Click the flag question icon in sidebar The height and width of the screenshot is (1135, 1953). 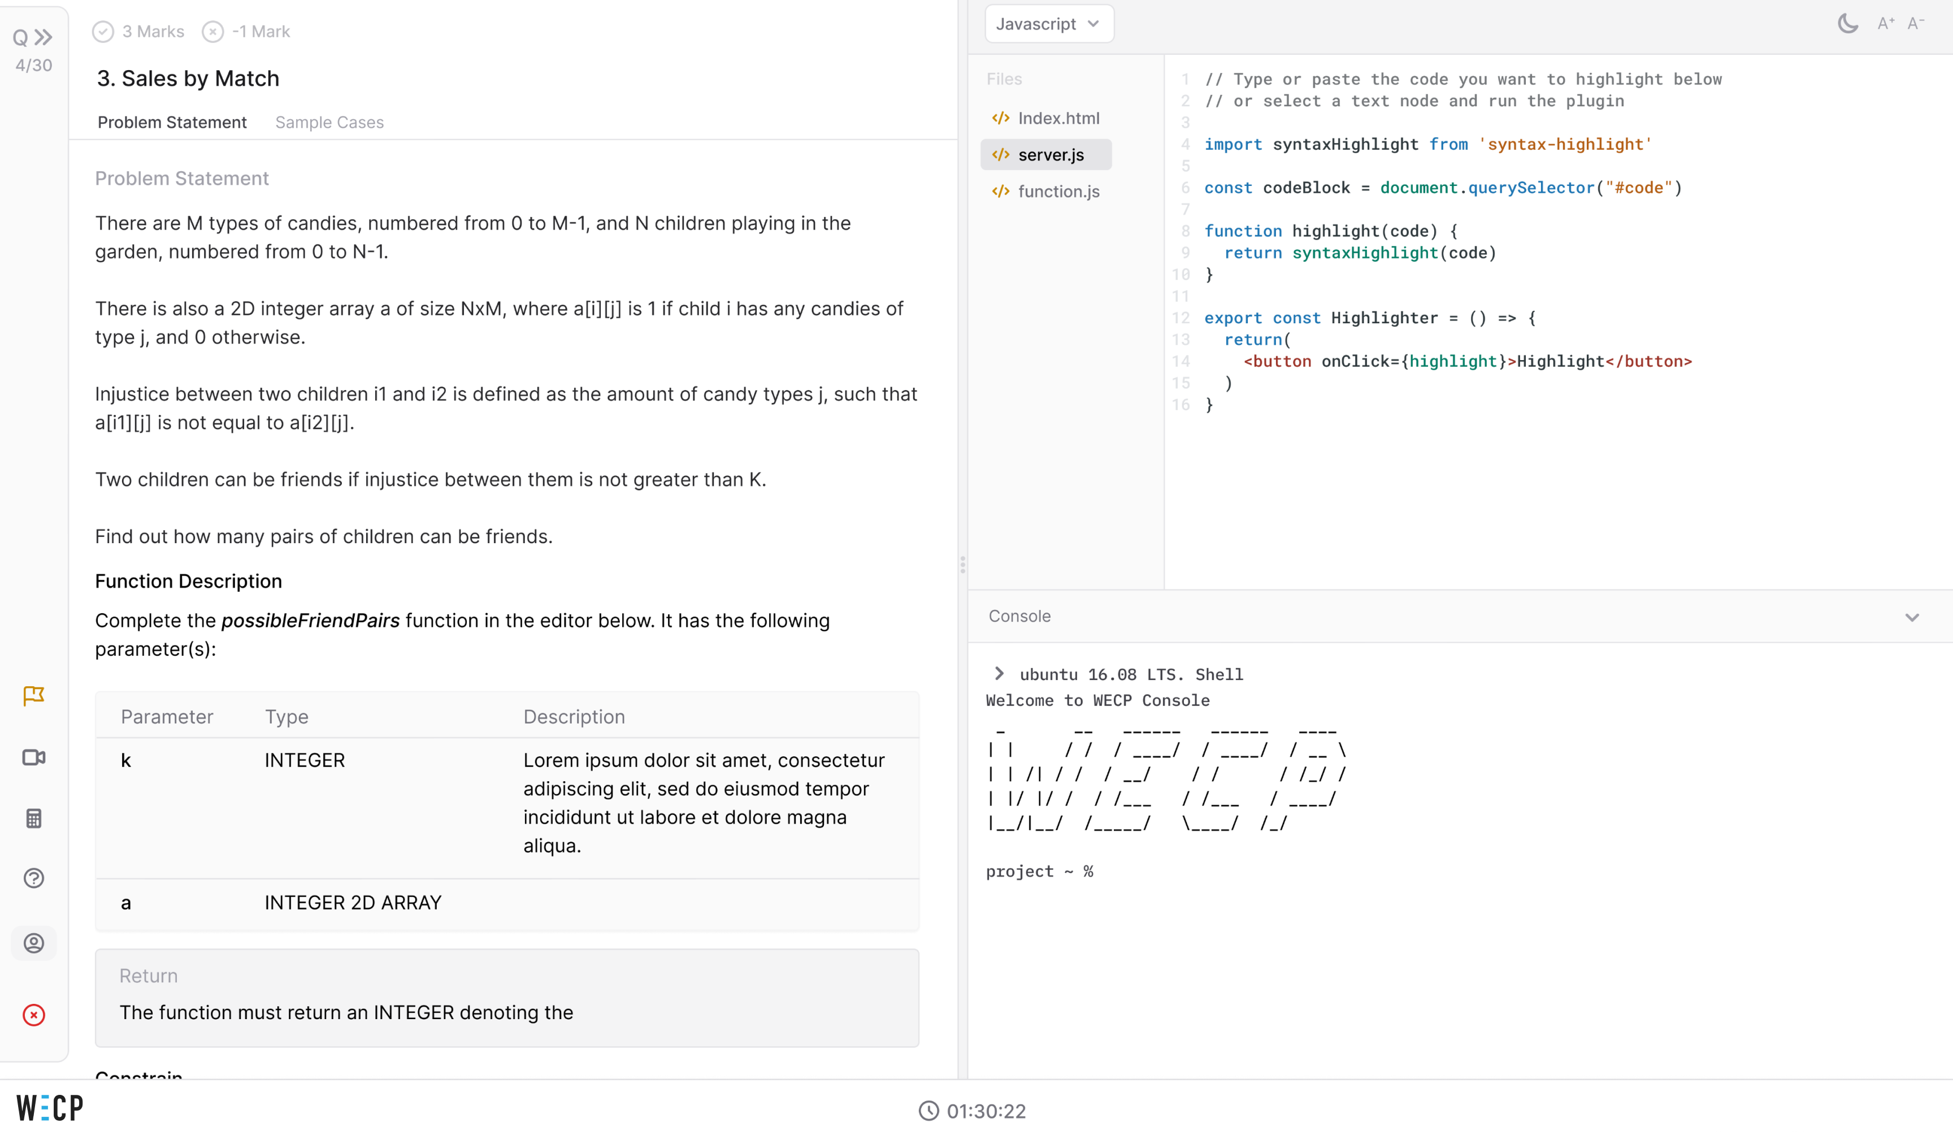coord(33,695)
